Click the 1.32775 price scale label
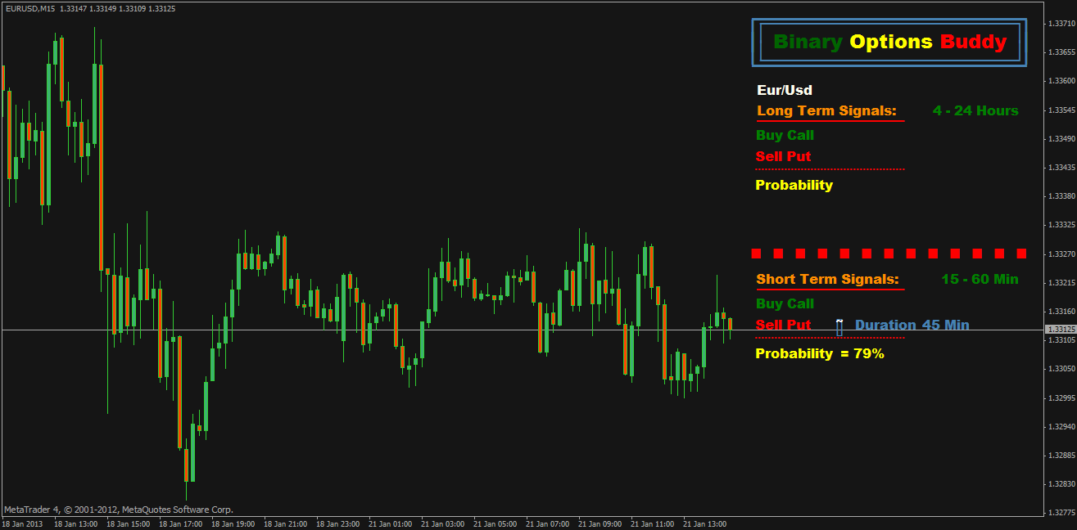This screenshot has height=530, width=1077. click(x=1061, y=513)
